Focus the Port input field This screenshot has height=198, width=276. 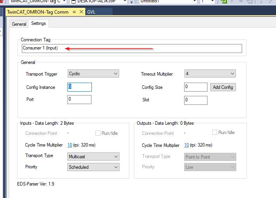[x=79, y=99]
